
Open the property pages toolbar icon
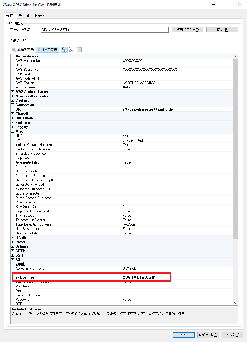[x=79, y=50]
